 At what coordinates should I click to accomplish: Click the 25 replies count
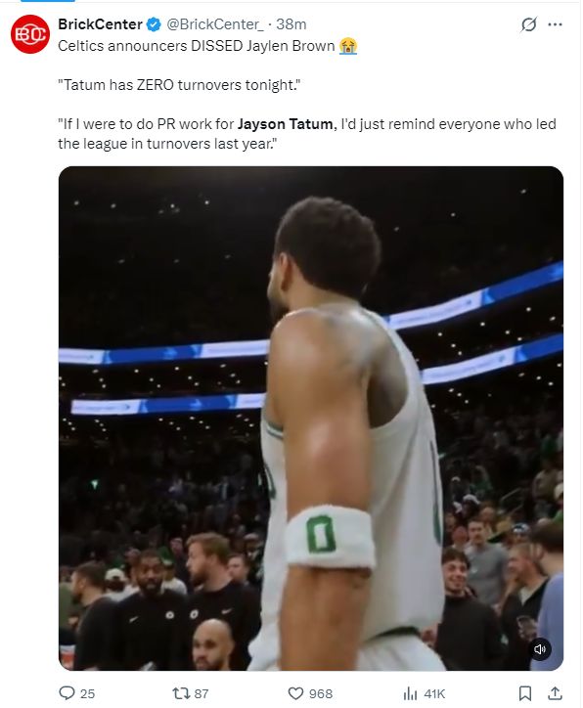pyautogui.click(x=88, y=693)
